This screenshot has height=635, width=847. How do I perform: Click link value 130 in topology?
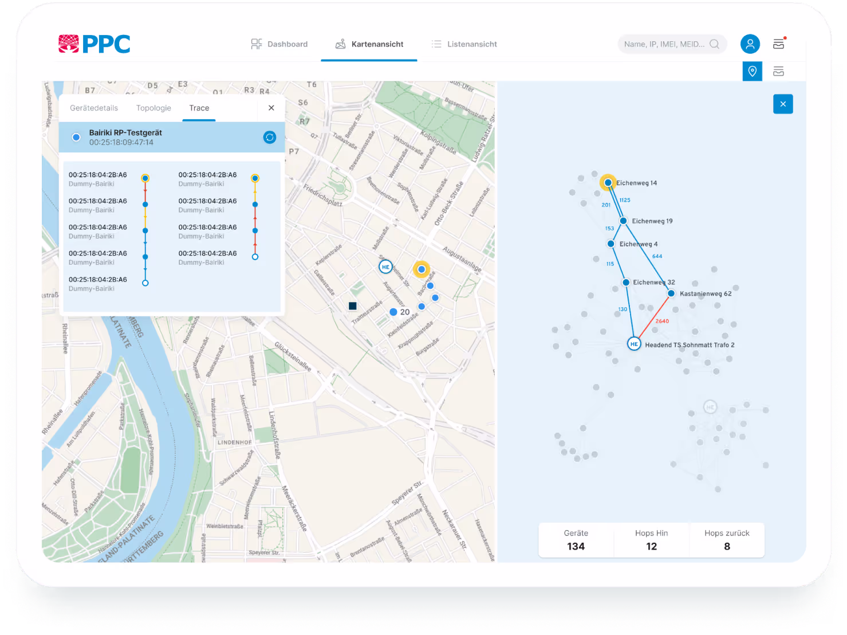[623, 309]
